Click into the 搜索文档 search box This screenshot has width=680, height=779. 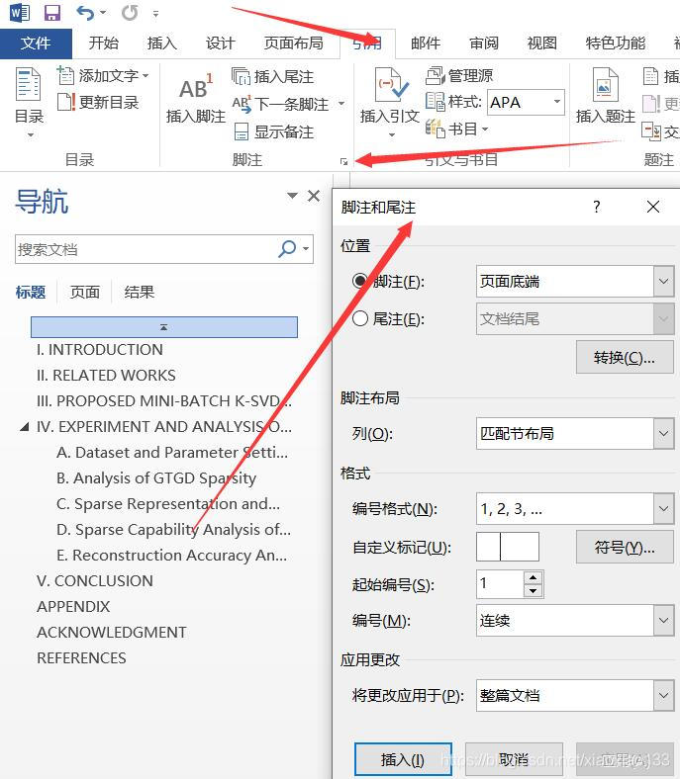[146, 249]
